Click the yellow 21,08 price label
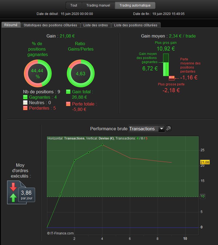 [205, 162]
